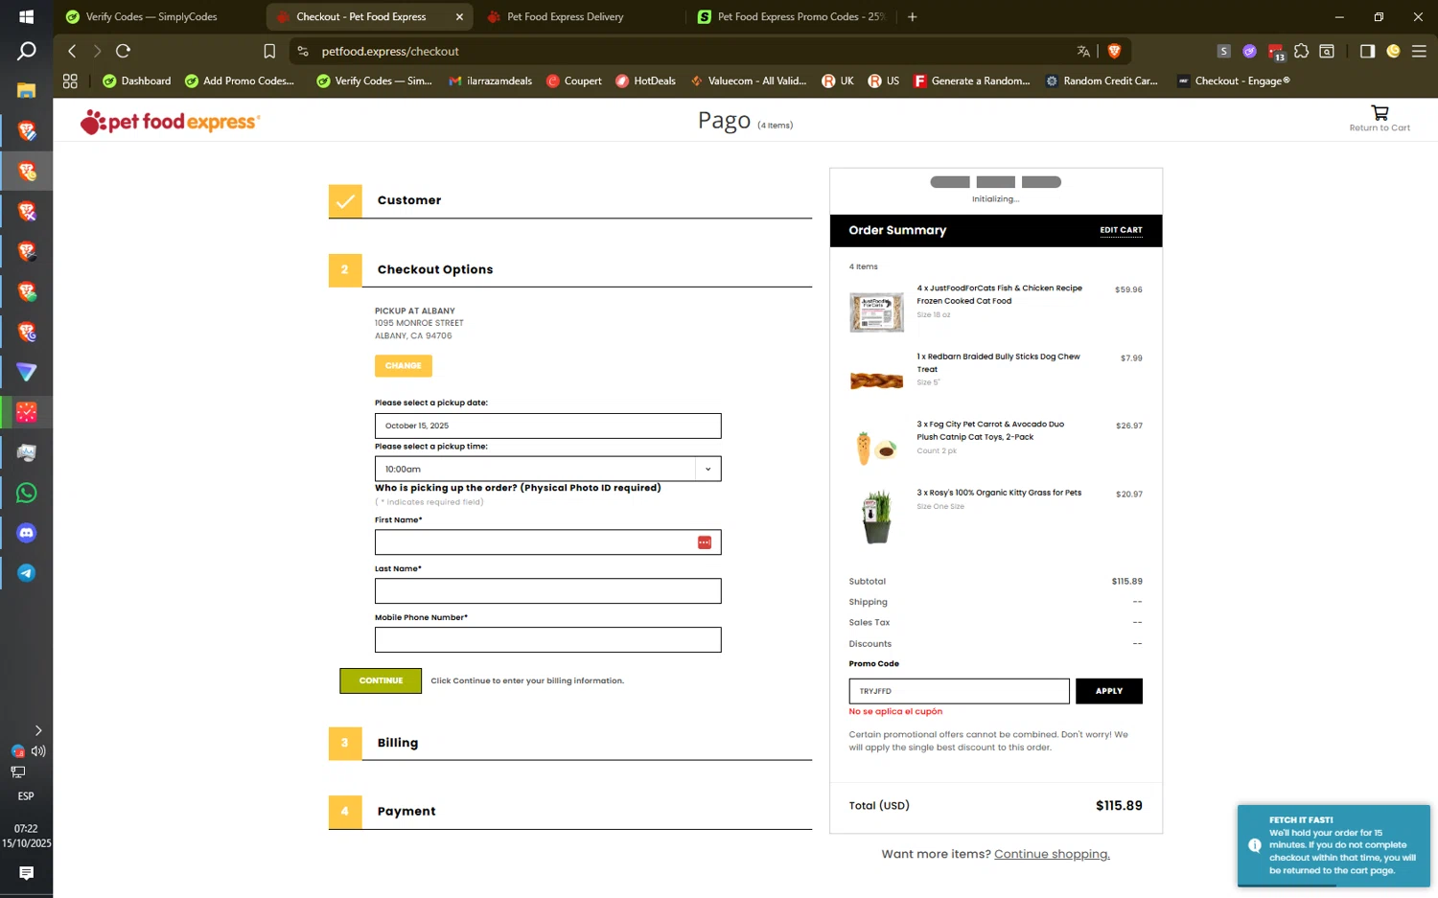Close the Checkout - Pet Food Express tab
The height and width of the screenshot is (898, 1438).
point(459,16)
